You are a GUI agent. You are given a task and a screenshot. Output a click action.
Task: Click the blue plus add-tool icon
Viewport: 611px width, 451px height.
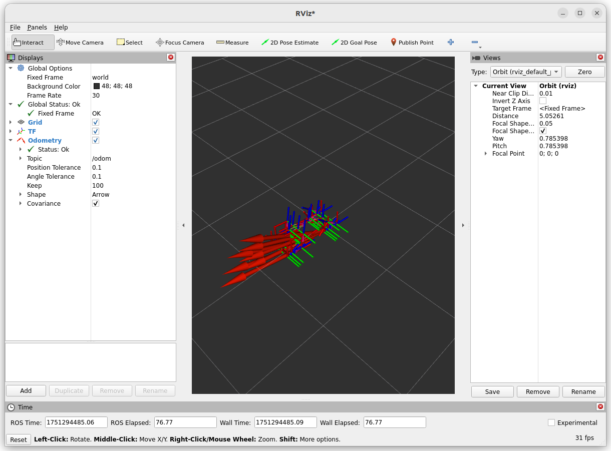(x=451, y=43)
